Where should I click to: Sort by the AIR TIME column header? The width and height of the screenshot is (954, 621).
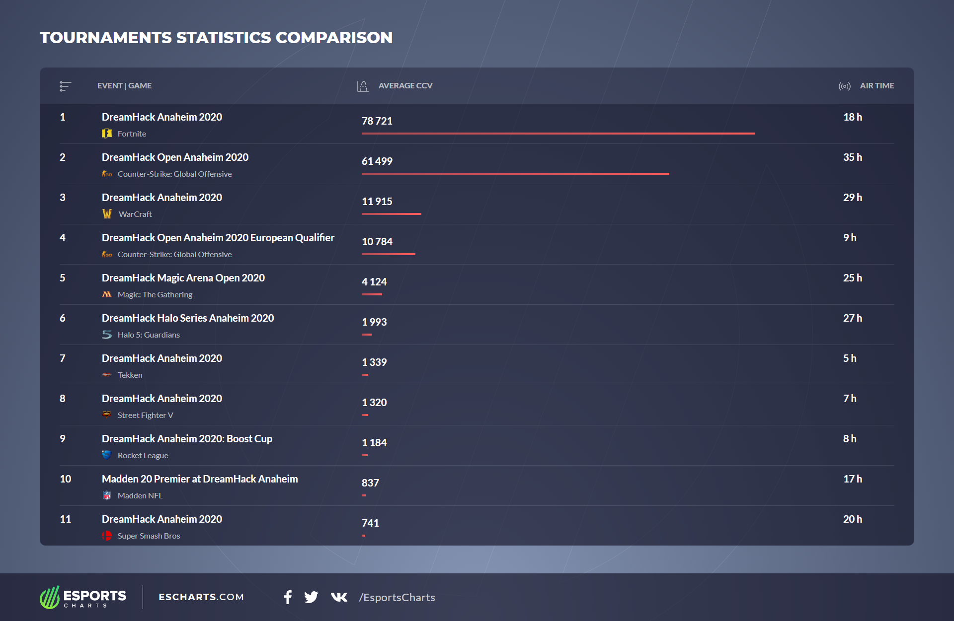click(x=876, y=86)
